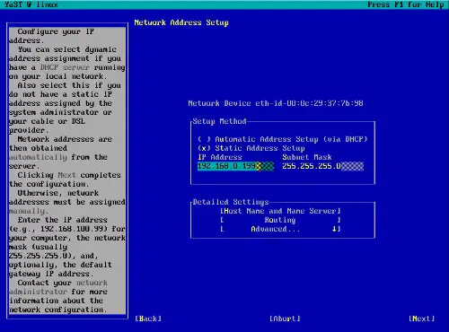Click the 'automatically' link in help text

pyautogui.click(x=38, y=157)
